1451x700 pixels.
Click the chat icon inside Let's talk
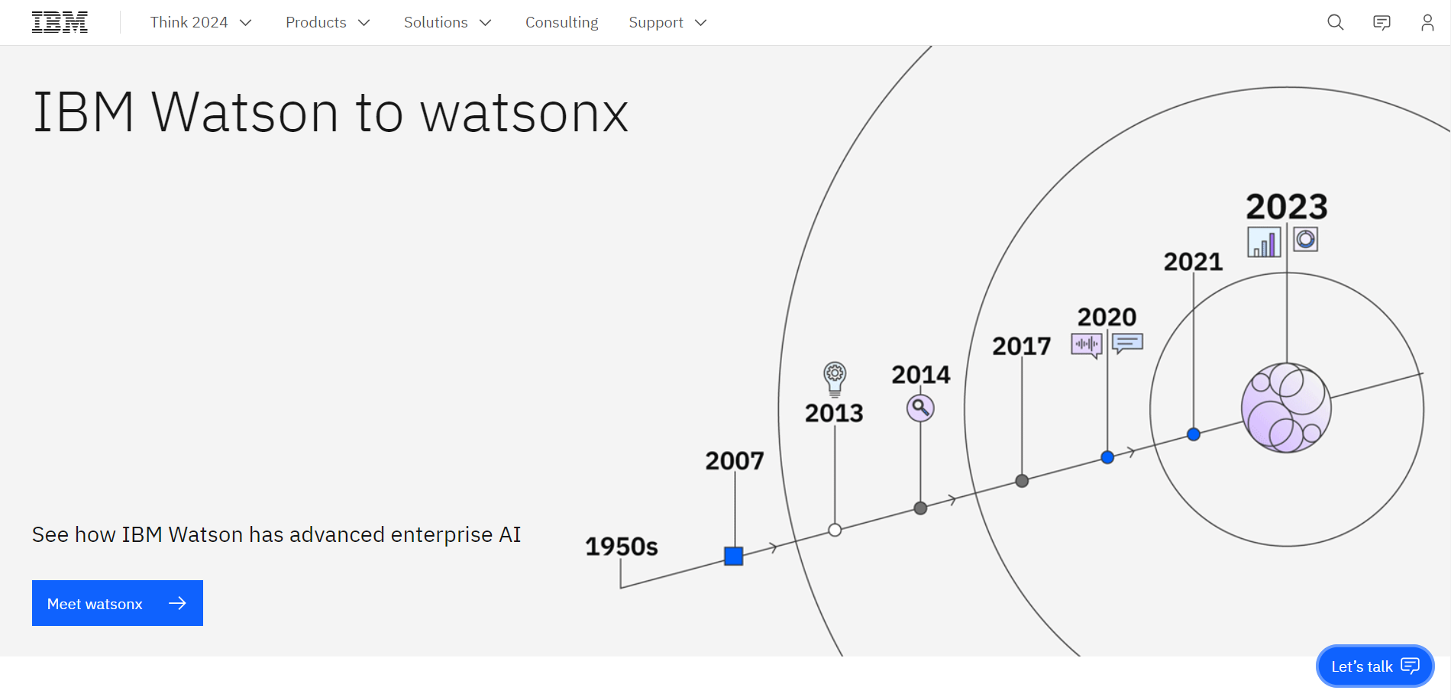click(1410, 666)
